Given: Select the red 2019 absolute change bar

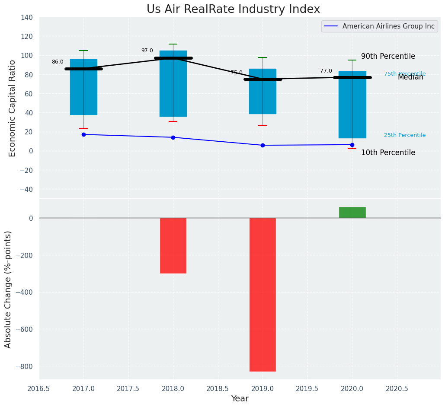Looking at the screenshot, I should coord(263,295).
